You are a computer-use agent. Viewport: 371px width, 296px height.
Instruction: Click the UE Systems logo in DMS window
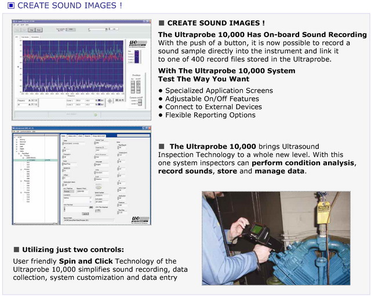140,220
